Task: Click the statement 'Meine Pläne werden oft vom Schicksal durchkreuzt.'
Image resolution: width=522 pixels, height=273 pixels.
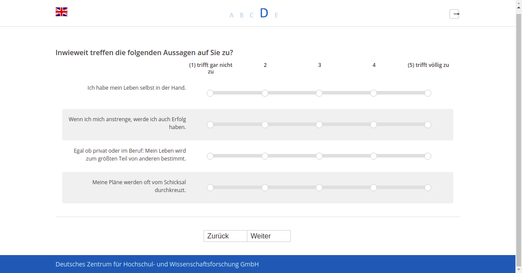Action: (139, 186)
